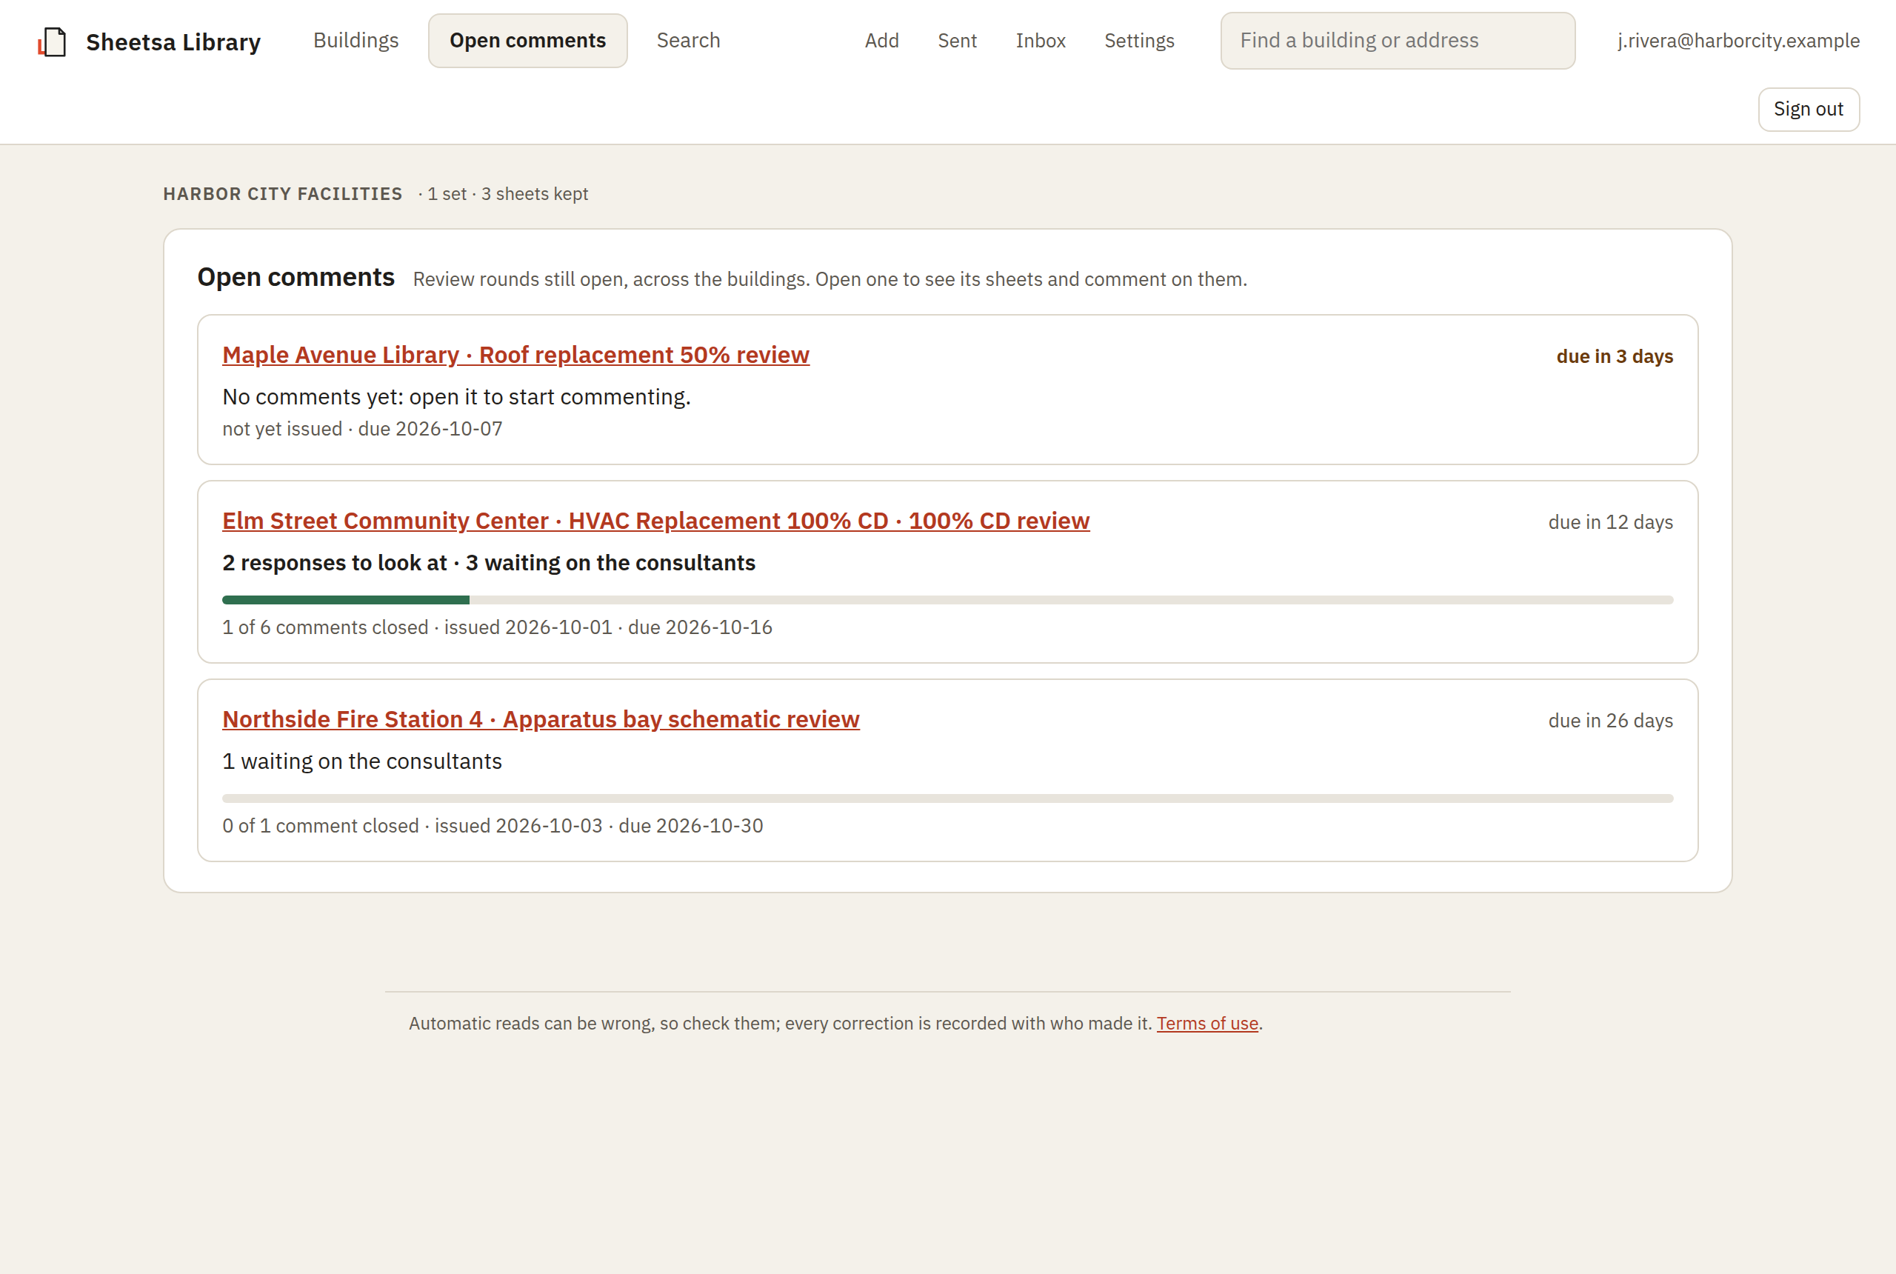Go to the Inbox
Image resolution: width=1896 pixels, height=1274 pixels.
pos(1040,41)
